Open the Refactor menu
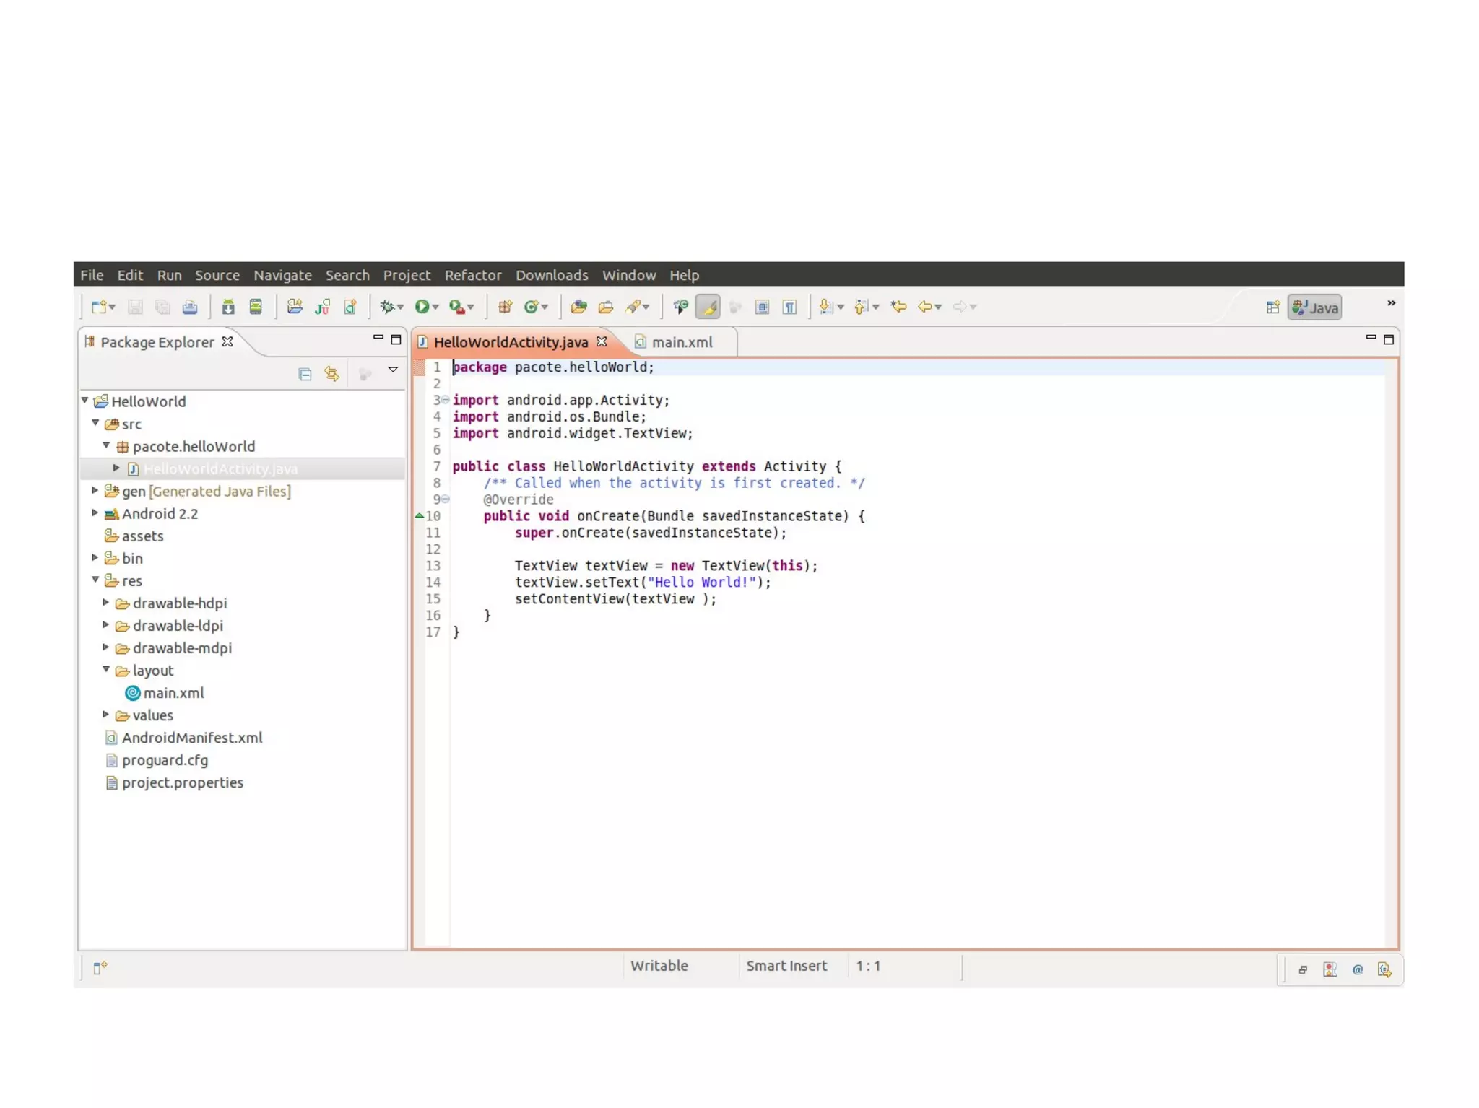The image size is (1479, 1108). pos(472,275)
